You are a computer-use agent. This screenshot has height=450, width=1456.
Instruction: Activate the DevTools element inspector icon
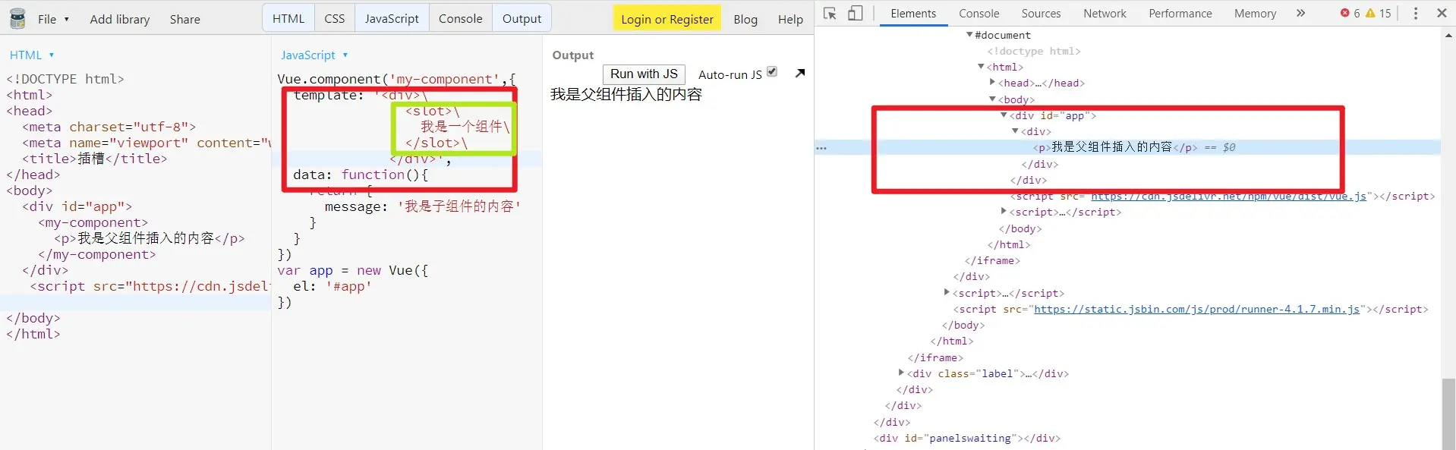tap(830, 13)
